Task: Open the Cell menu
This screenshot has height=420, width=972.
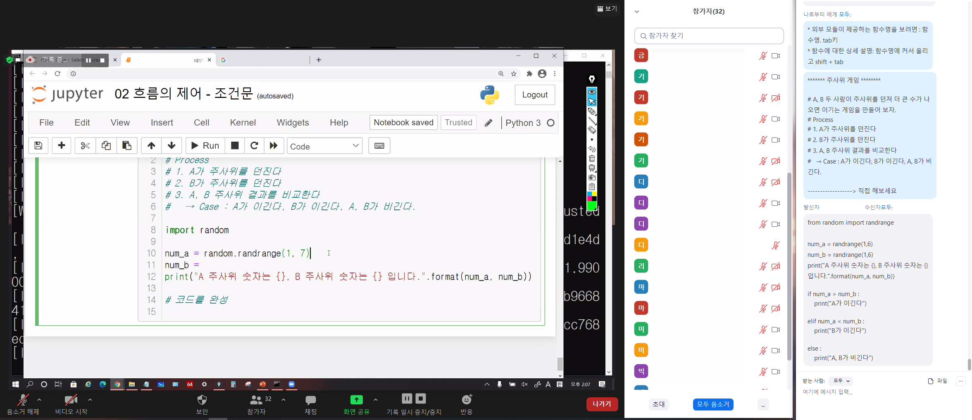Action: (x=201, y=123)
